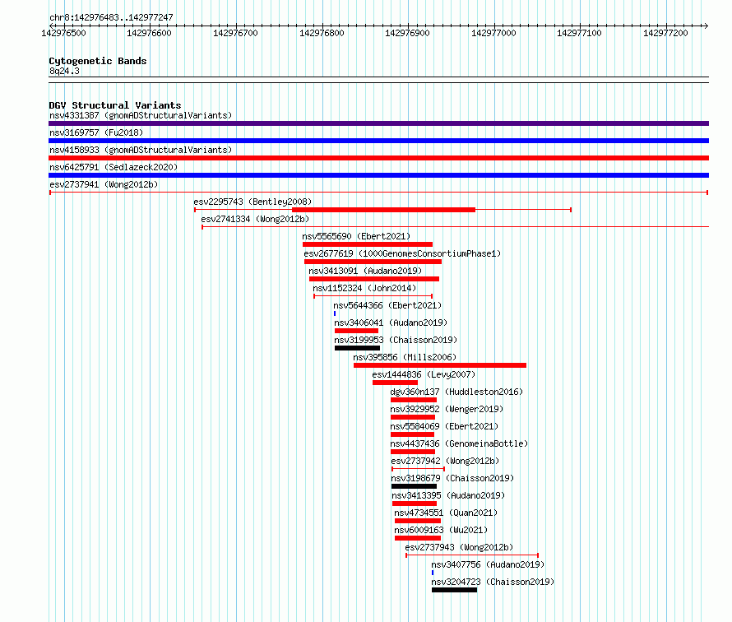Click the purple nsv4331387 variant bar
This screenshot has width=732, height=622.
[x=378, y=123]
